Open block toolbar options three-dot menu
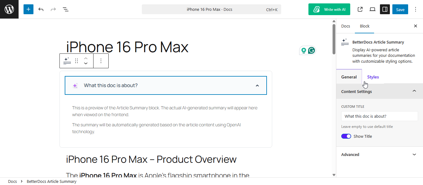The height and width of the screenshot is (185, 423). pos(101,61)
